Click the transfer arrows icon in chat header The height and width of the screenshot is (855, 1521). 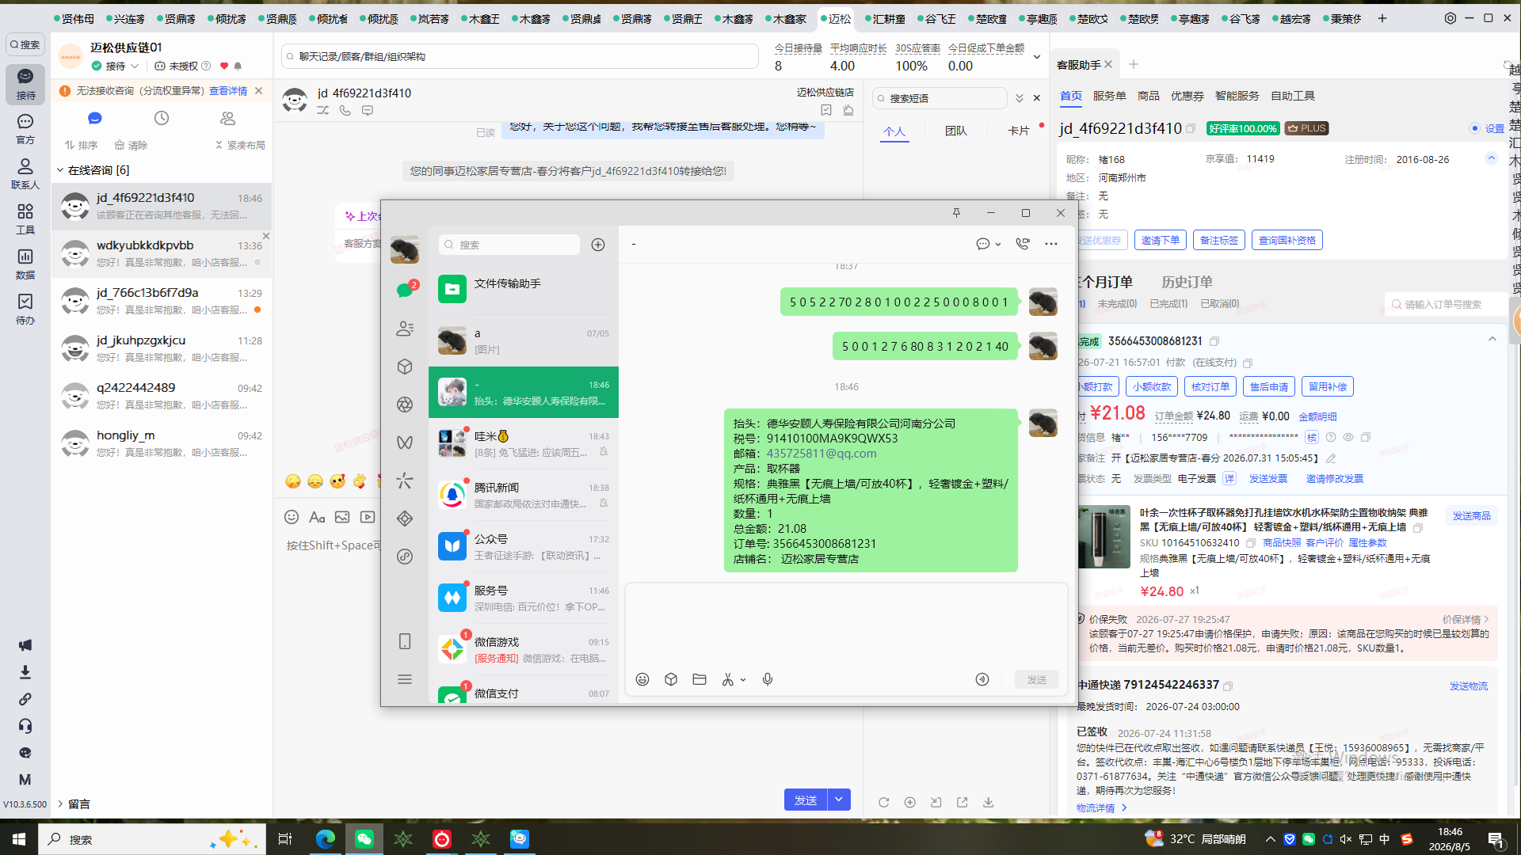tap(323, 111)
